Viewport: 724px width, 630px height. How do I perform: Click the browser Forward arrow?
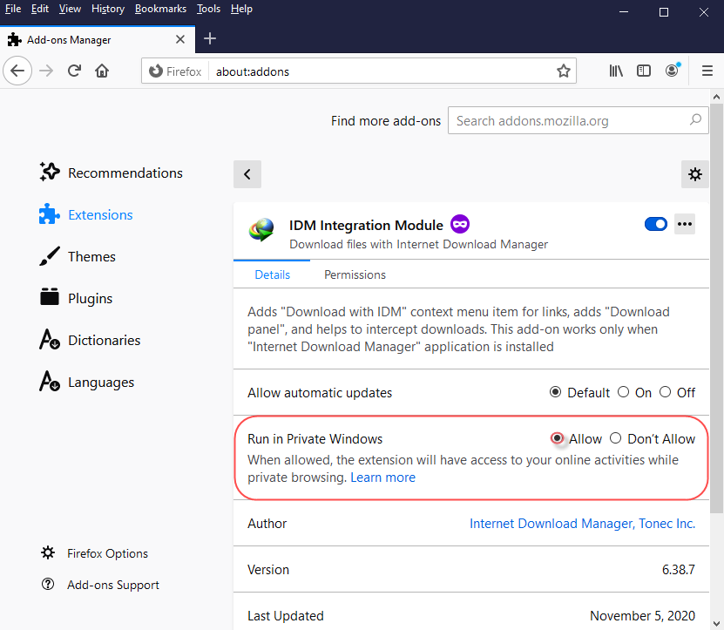point(46,71)
